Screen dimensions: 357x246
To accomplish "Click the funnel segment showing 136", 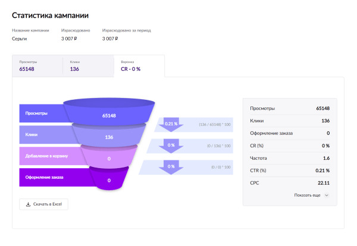I will (x=109, y=137).
